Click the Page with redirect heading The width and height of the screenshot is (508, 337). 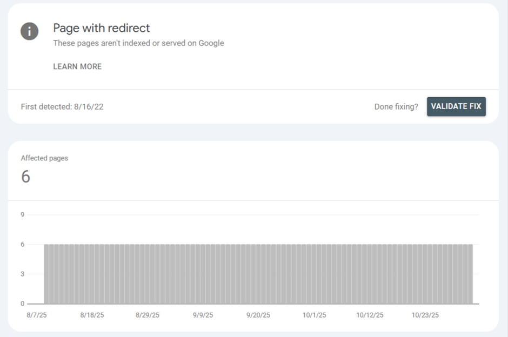(102, 28)
